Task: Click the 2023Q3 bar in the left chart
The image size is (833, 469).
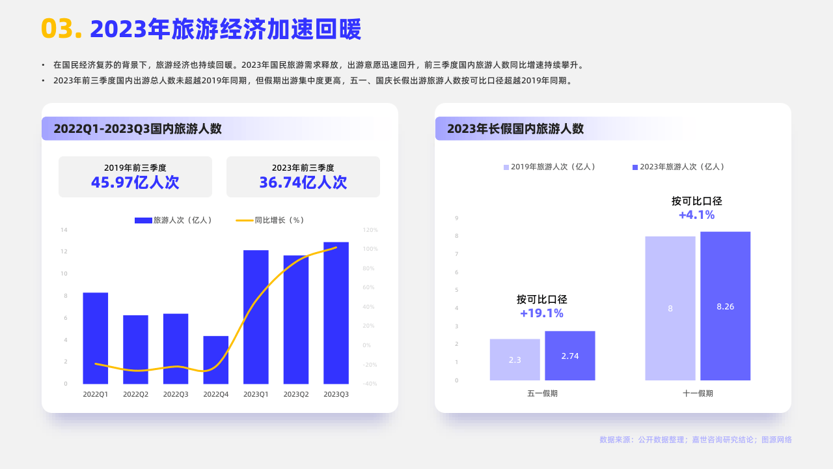Action: [337, 313]
